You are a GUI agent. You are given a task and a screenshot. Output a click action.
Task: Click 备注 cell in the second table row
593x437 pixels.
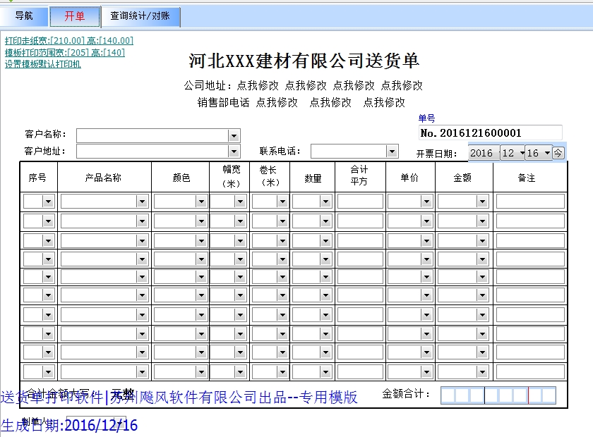point(530,221)
